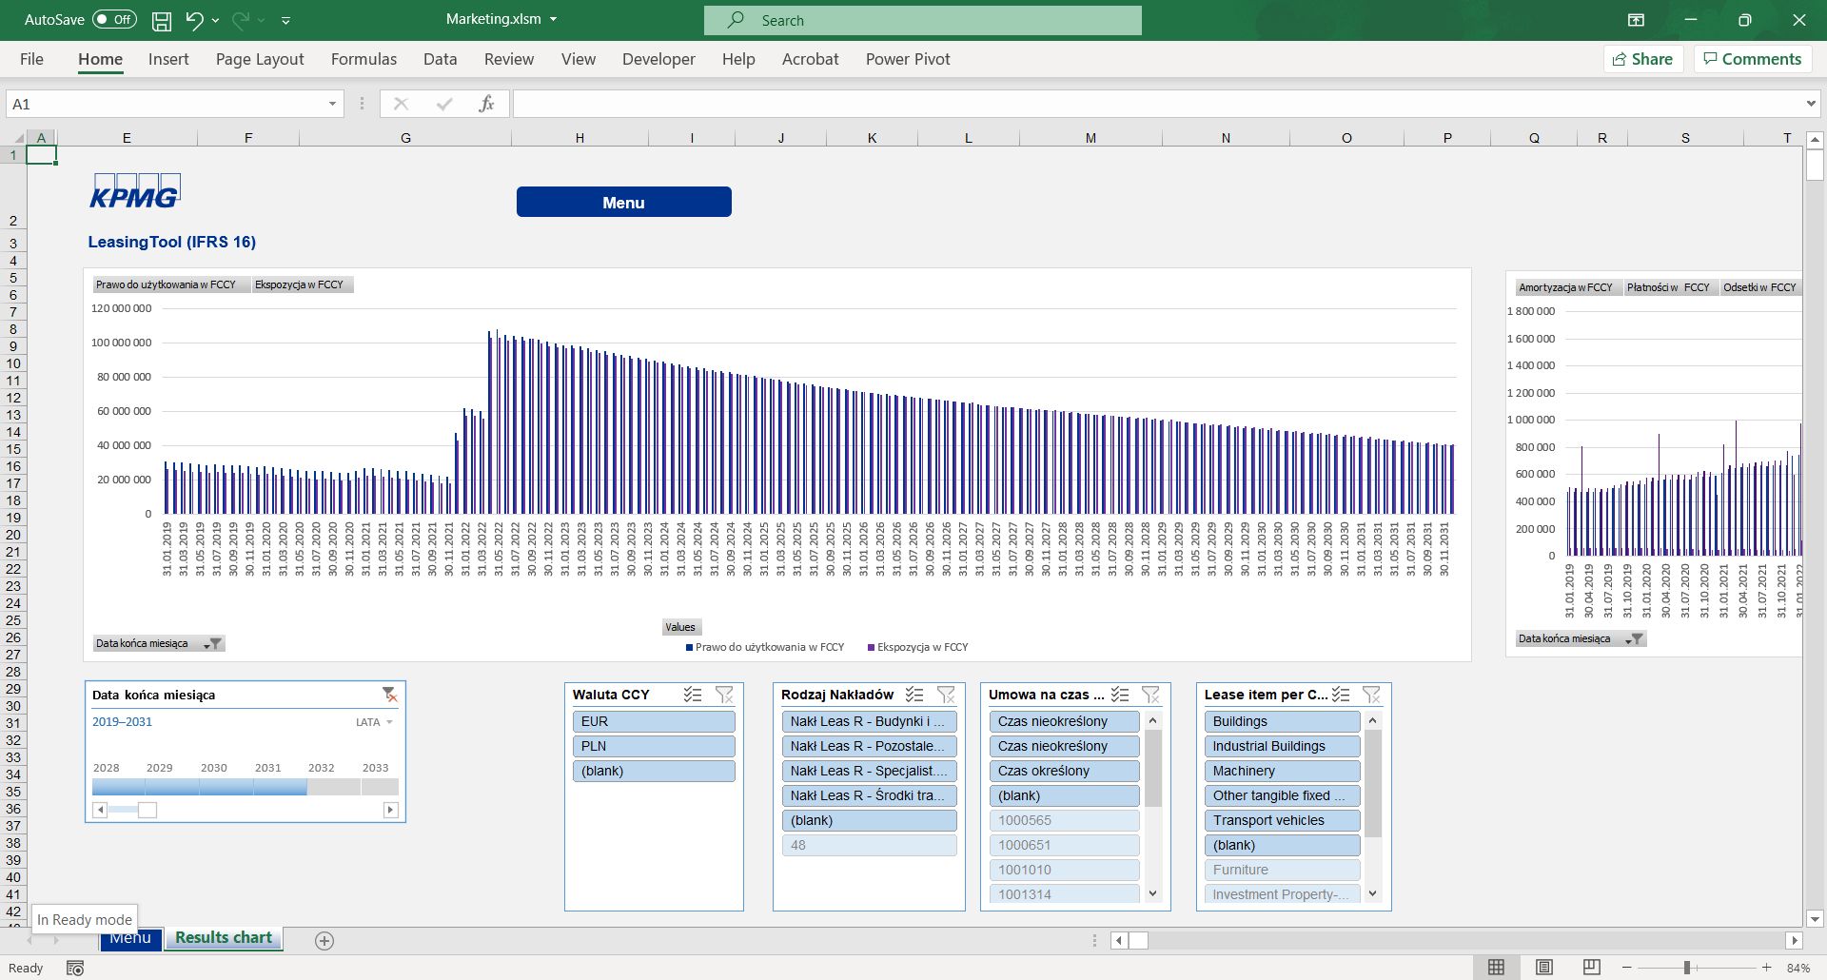The width and height of the screenshot is (1827, 980).
Task: Switch to Results chart sheet tab
Action: [x=224, y=938]
